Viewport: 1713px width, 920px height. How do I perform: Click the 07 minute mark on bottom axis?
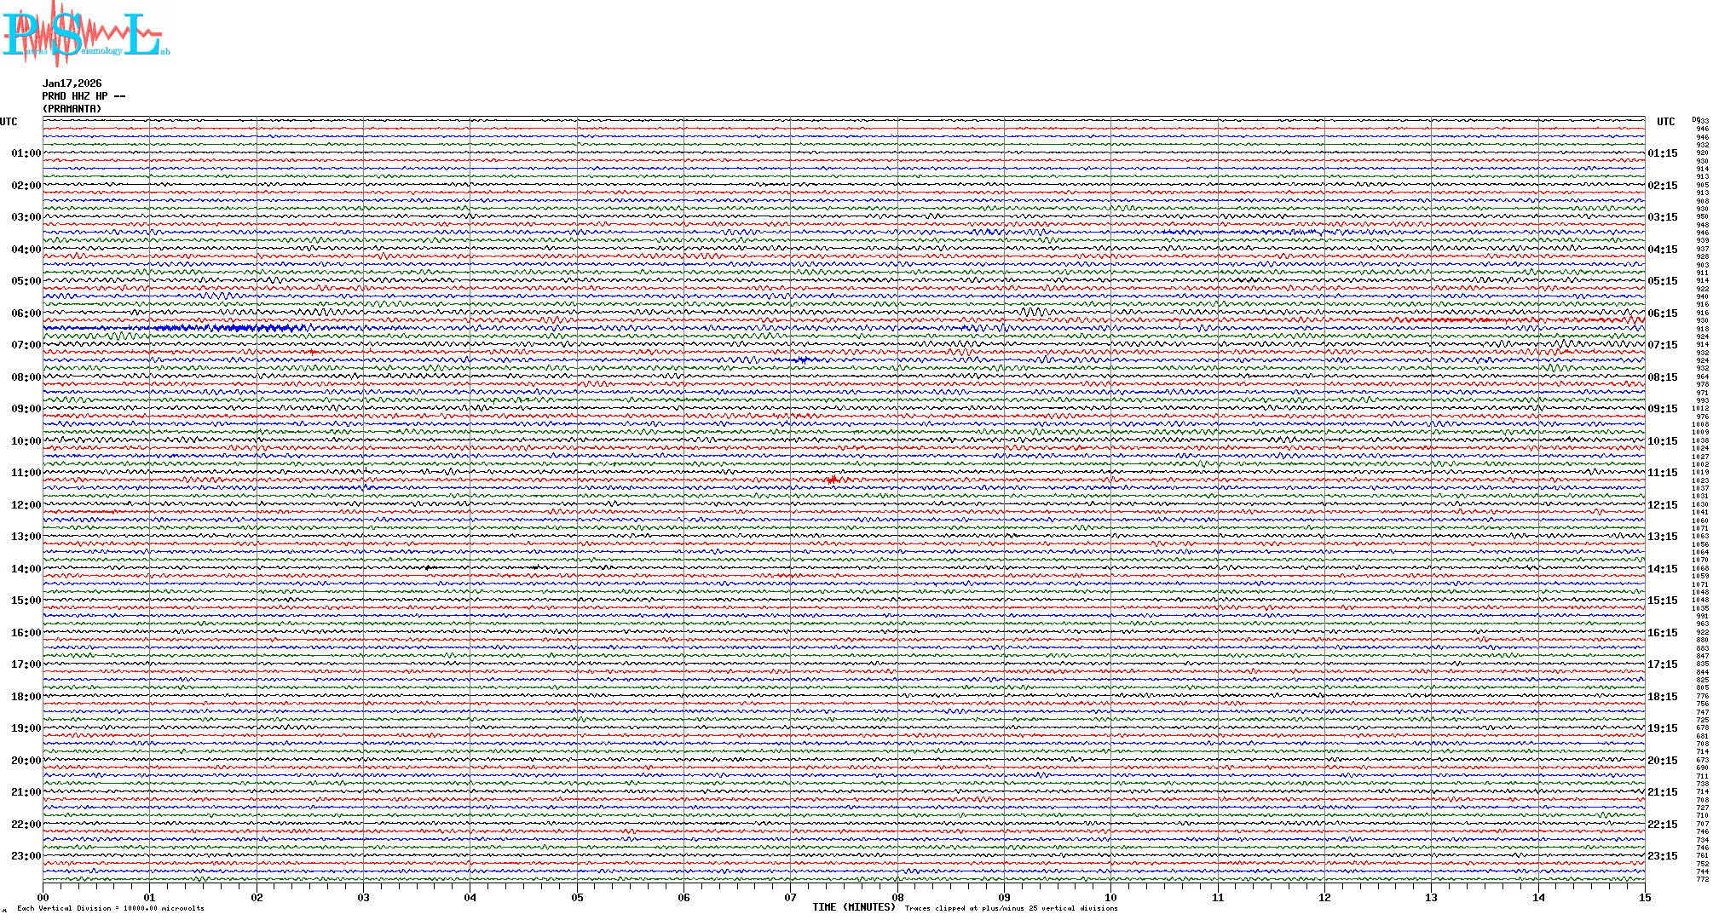coord(790,897)
